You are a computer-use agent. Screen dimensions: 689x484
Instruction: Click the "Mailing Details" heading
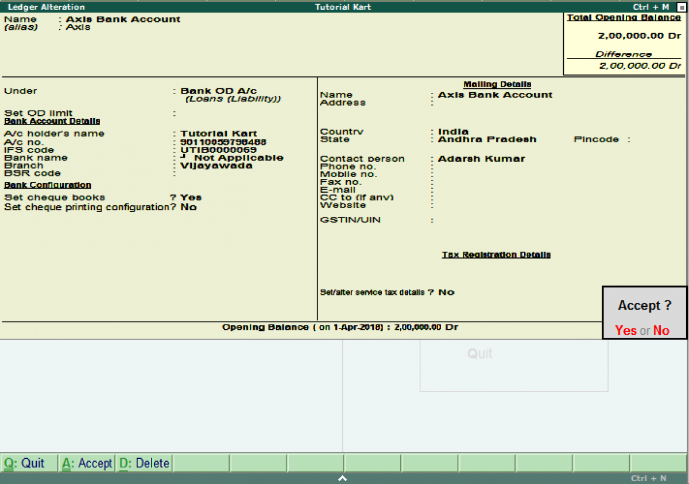pyautogui.click(x=497, y=84)
